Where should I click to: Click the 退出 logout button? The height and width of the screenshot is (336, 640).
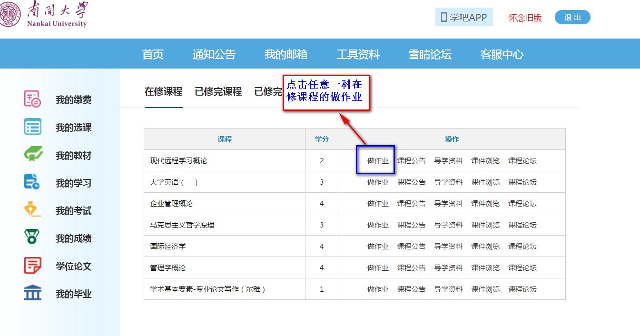point(572,18)
